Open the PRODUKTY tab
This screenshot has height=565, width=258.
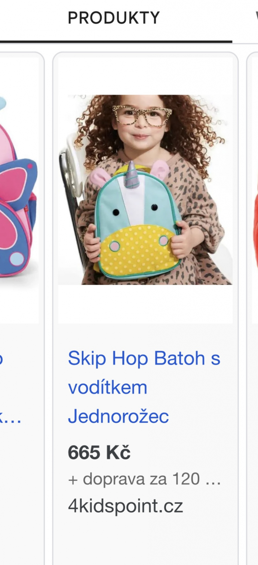114,18
